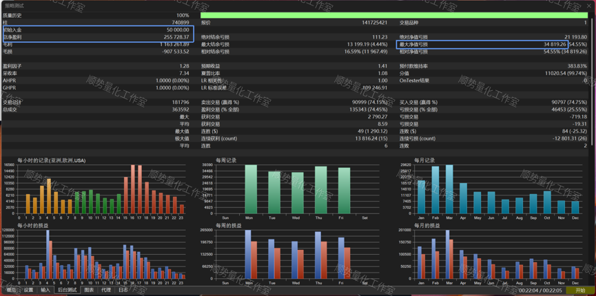Select the 质量历史 100% value
Image resolution: width=596 pixels, height=296 pixels.
183,15
